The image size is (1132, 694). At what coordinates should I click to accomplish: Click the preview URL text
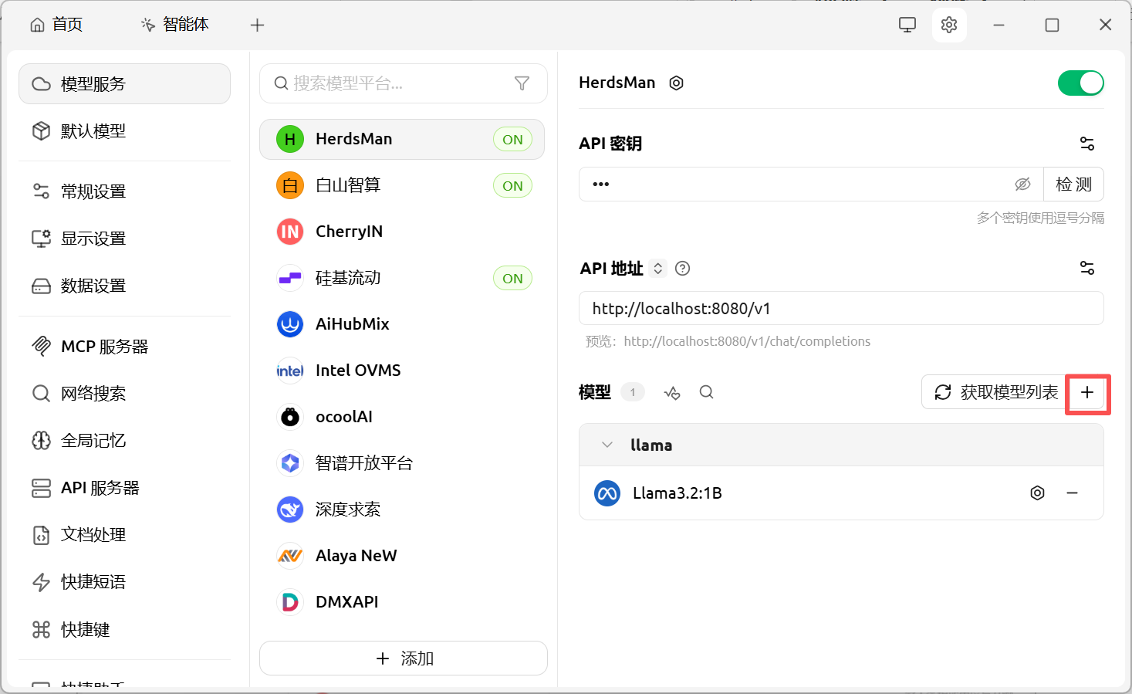tap(747, 341)
